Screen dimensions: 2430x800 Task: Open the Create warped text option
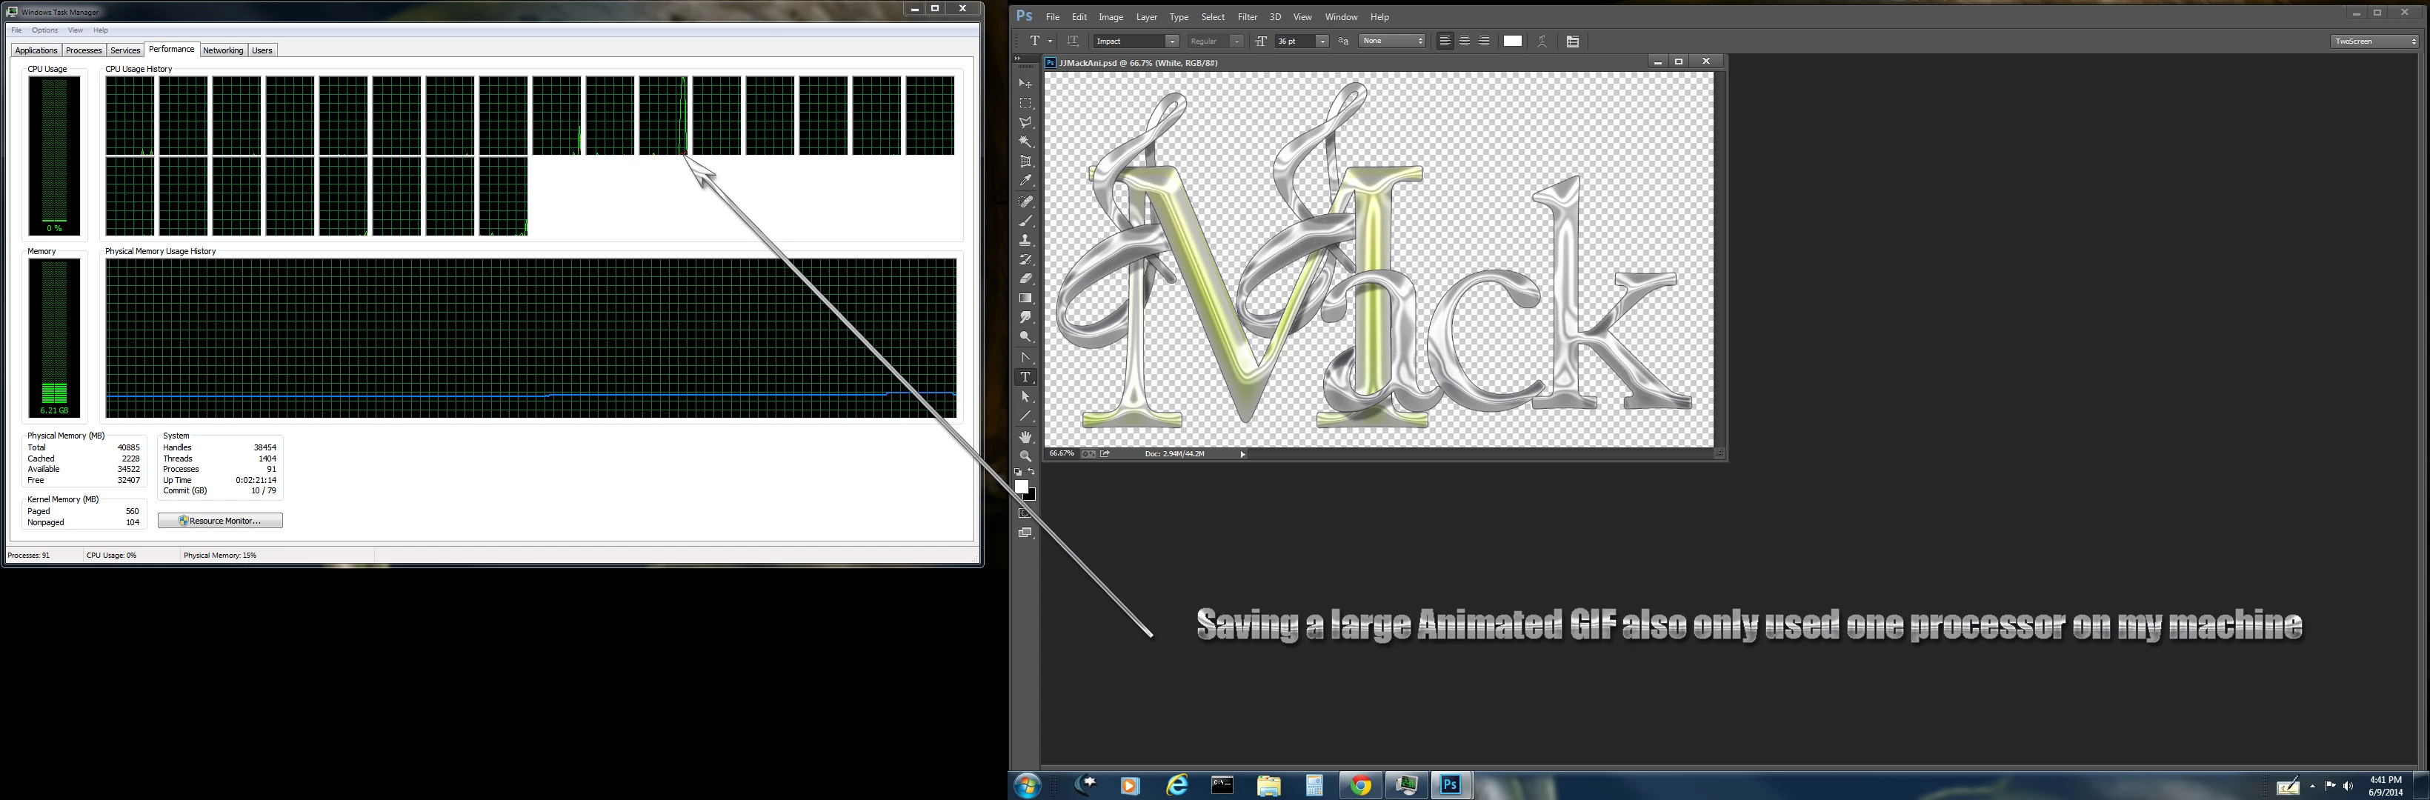click(1542, 41)
